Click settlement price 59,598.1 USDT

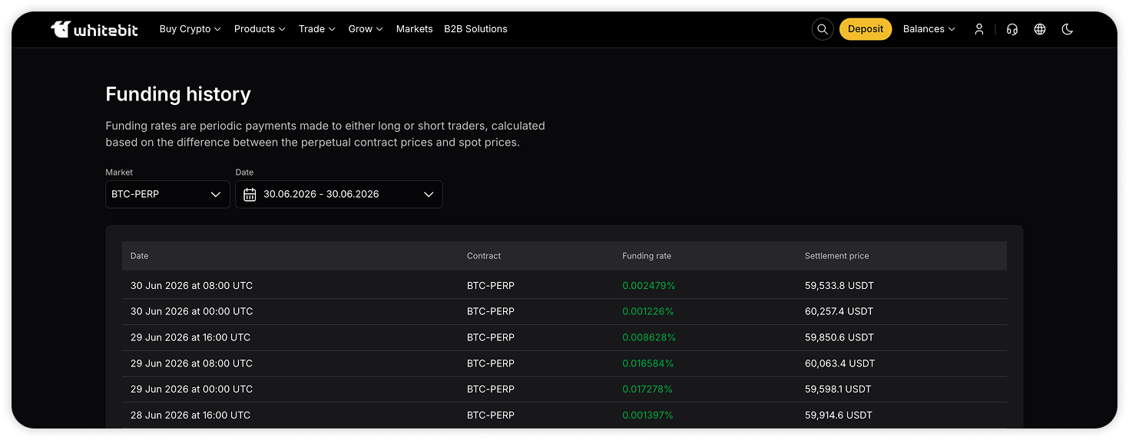click(838, 389)
